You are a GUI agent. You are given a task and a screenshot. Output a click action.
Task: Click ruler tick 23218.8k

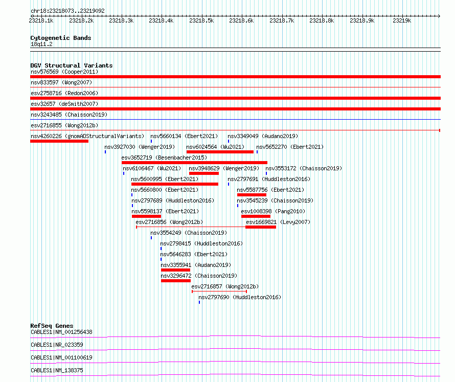tap(322, 20)
